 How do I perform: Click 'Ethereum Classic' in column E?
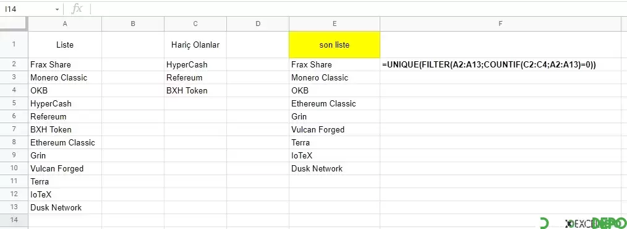[335, 103]
